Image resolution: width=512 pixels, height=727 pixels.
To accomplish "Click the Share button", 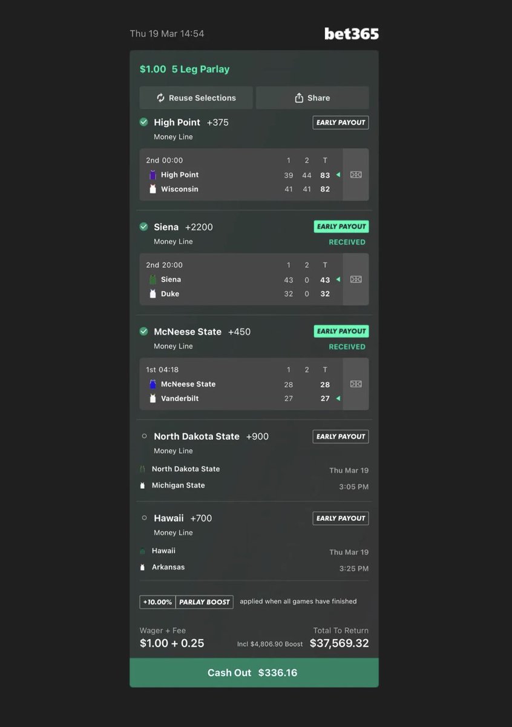I will 312,98.
